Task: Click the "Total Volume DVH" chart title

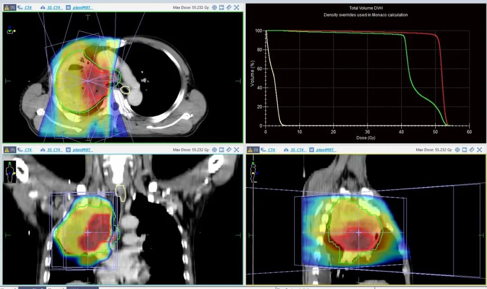Action: pos(366,8)
